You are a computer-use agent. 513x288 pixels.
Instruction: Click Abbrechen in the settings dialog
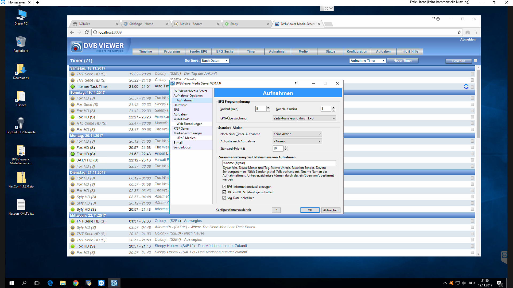pyautogui.click(x=331, y=210)
